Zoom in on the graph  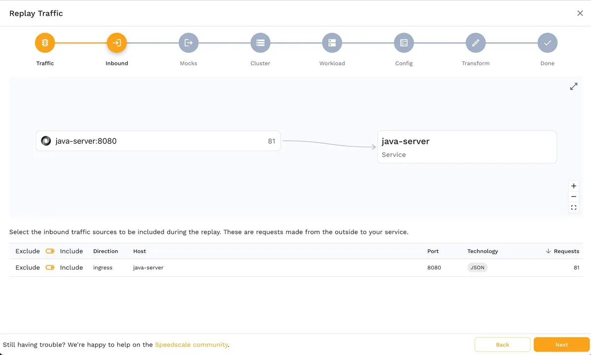pos(574,186)
